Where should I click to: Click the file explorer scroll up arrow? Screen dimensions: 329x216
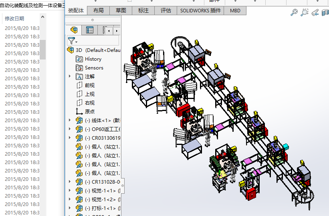[x=42, y=17]
